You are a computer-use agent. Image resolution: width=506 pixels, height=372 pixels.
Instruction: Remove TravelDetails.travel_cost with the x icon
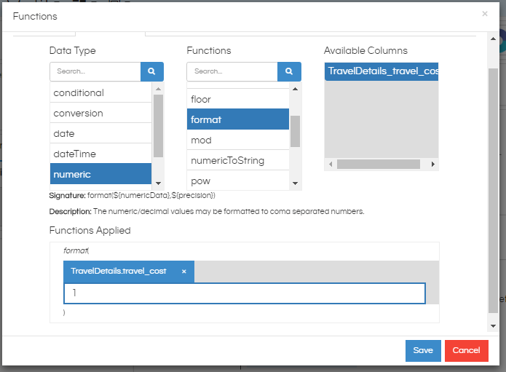(x=184, y=272)
